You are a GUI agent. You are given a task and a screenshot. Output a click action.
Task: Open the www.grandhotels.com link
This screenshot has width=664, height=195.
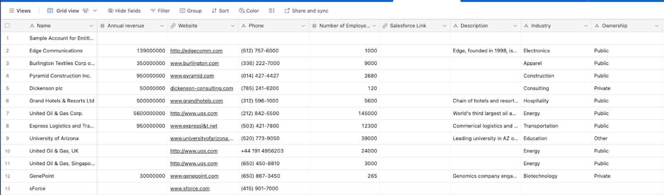tap(196, 101)
